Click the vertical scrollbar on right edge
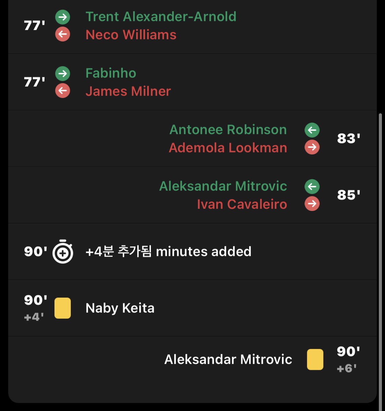Viewport: 385px width, 411px height. click(x=380, y=260)
